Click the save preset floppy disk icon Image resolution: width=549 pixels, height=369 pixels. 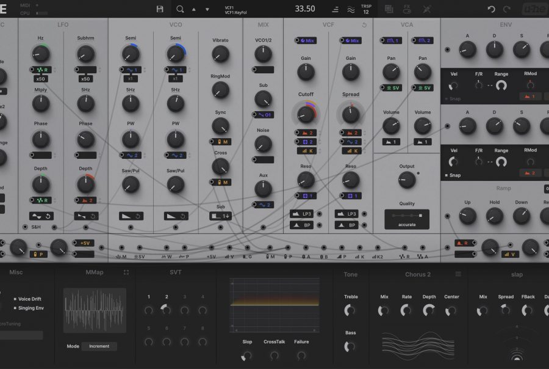pos(160,9)
